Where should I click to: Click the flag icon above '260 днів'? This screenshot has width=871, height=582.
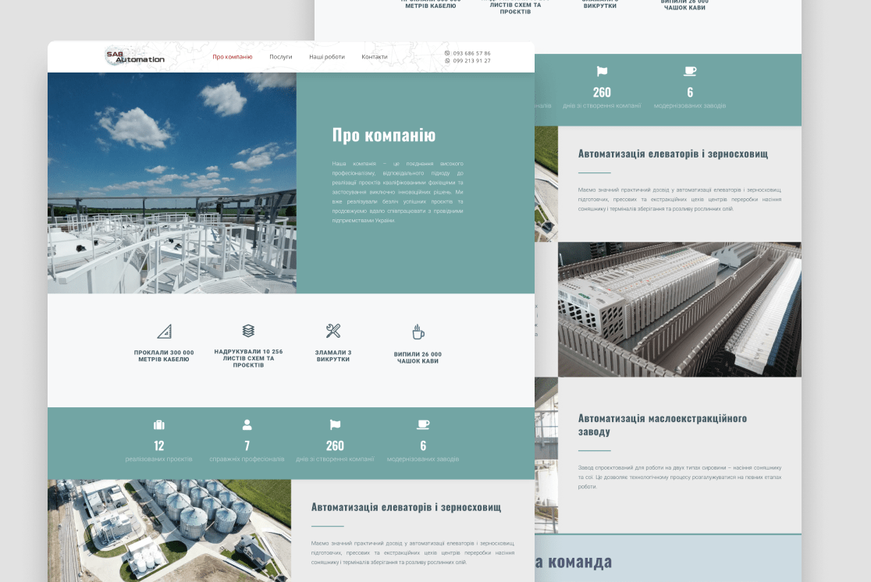click(x=334, y=424)
